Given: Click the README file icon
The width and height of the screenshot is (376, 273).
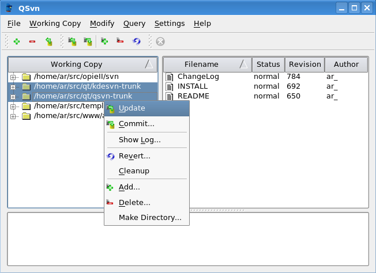Looking at the screenshot, I should pyautogui.click(x=170, y=96).
